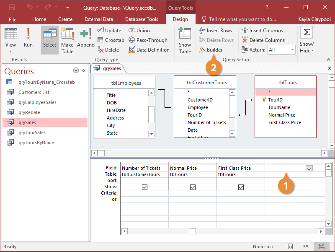The height and width of the screenshot is (252, 335).
Task: Click the Save icon in title bar
Action: [x=12, y=7]
